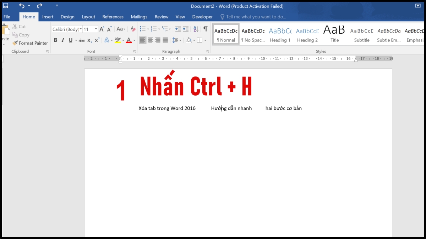The image size is (426, 239).
Task: Enable justified text alignment
Action: coord(165,40)
